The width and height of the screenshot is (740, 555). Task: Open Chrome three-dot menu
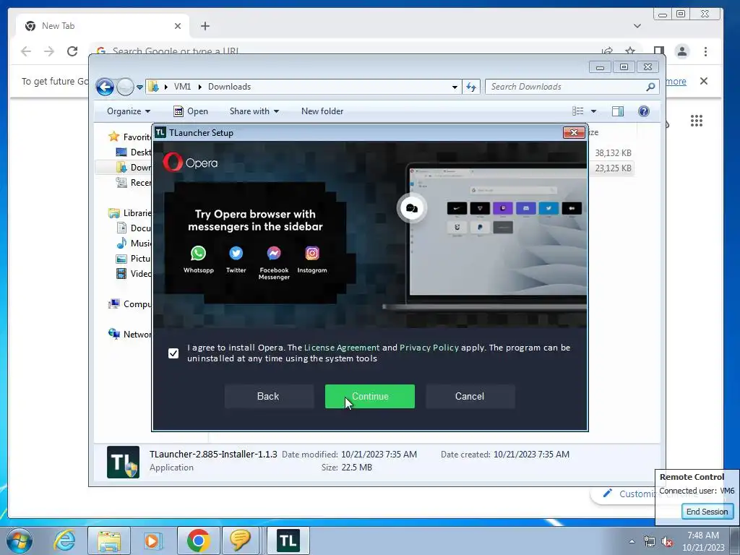[705, 51]
